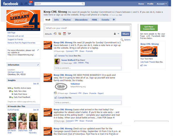175x136 pixels.
Task: Go to Home in the top bar
Action: pos(141,4)
